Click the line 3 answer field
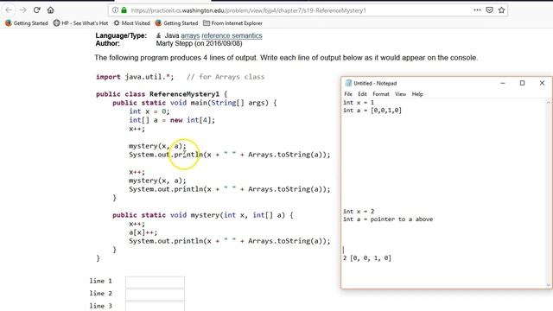553x311 pixels. pos(155,306)
